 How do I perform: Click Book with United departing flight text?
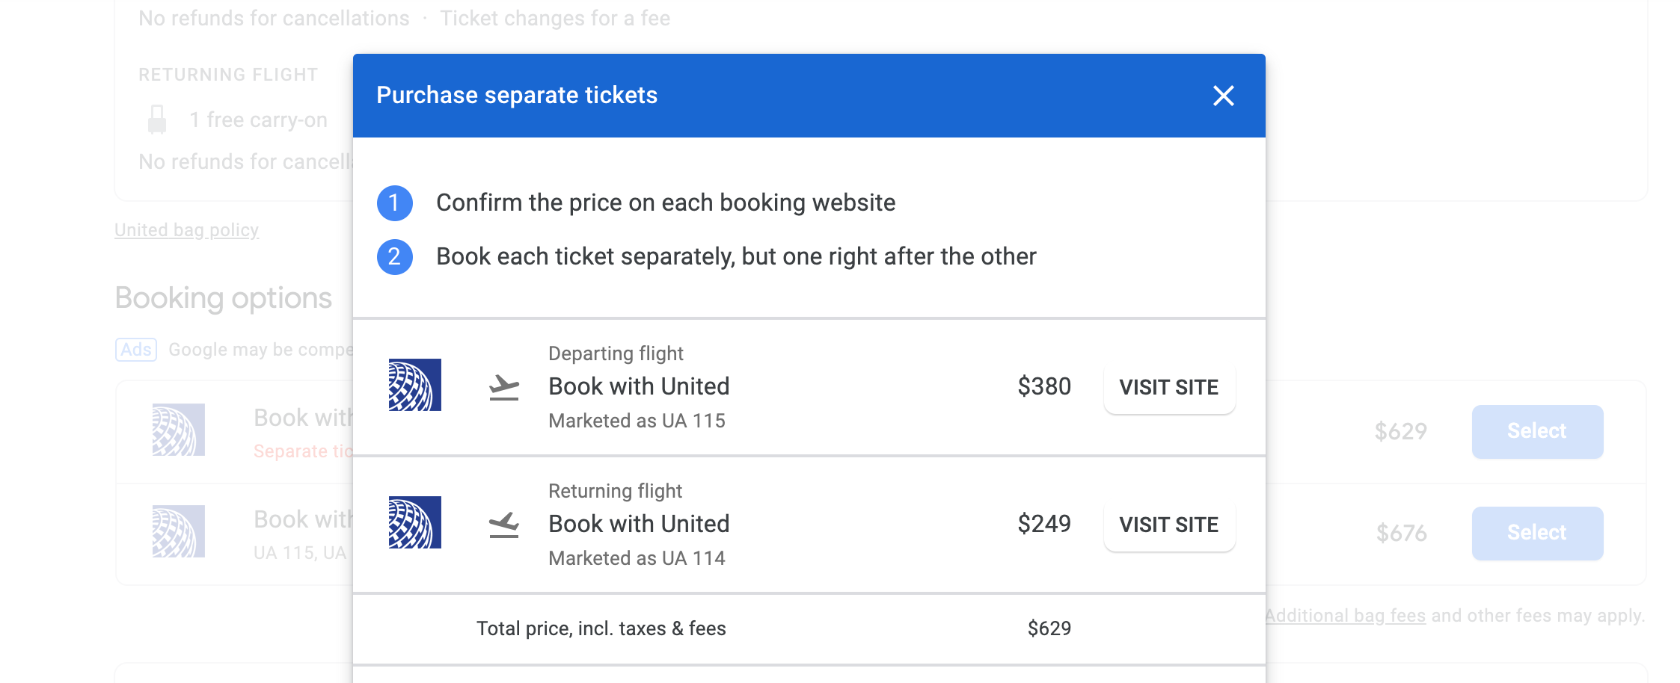[639, 386]
